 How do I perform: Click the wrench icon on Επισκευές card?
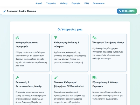(x=17, y=78)
